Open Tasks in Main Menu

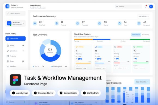pos(16,46)
